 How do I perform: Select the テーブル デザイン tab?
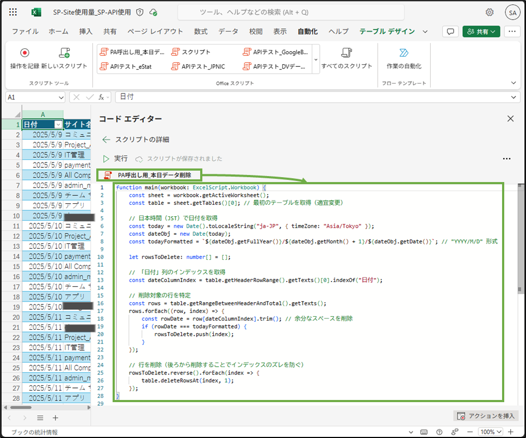(387, 32)
